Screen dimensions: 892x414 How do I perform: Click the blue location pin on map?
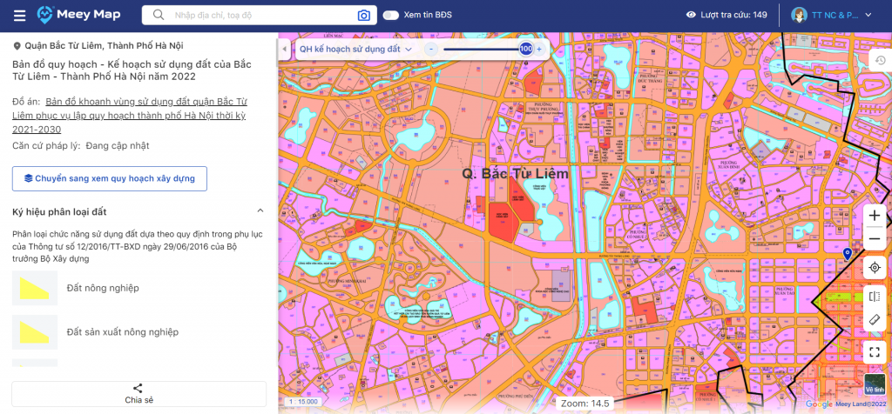(847, 254)
